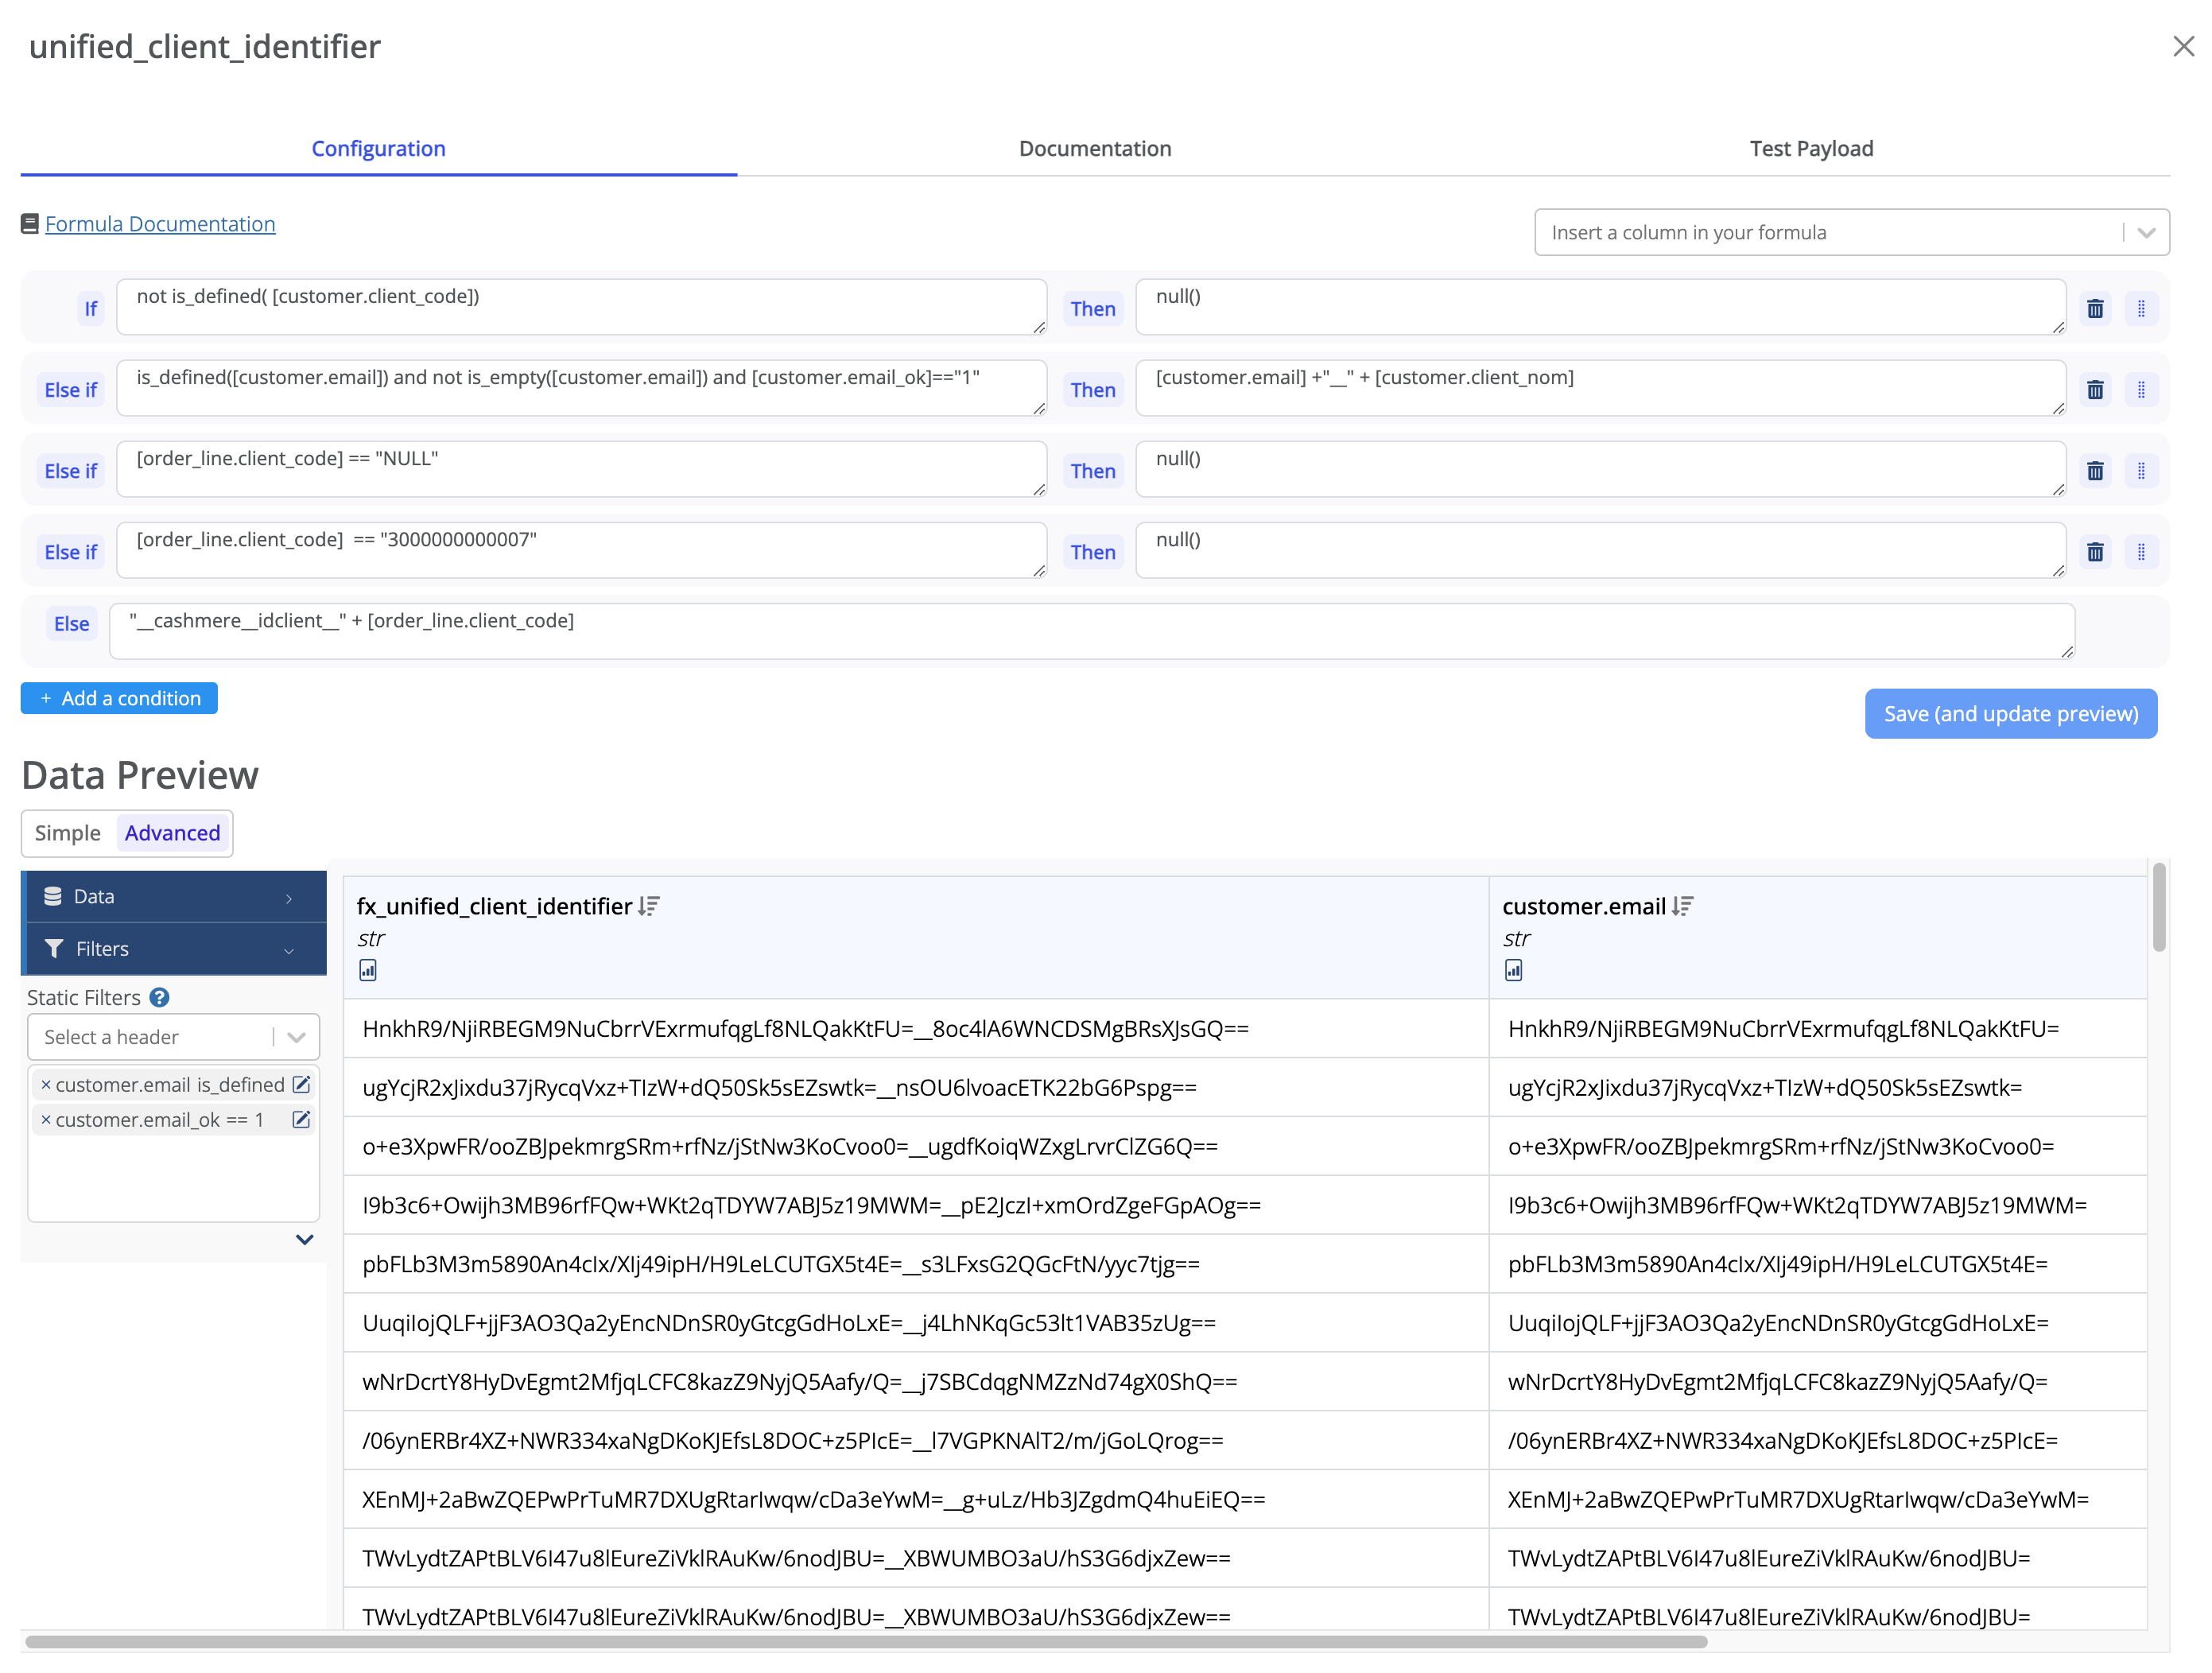Sort fx_unified_client_identifier column
2212x1673 pixels.
[x=649, y=906]
